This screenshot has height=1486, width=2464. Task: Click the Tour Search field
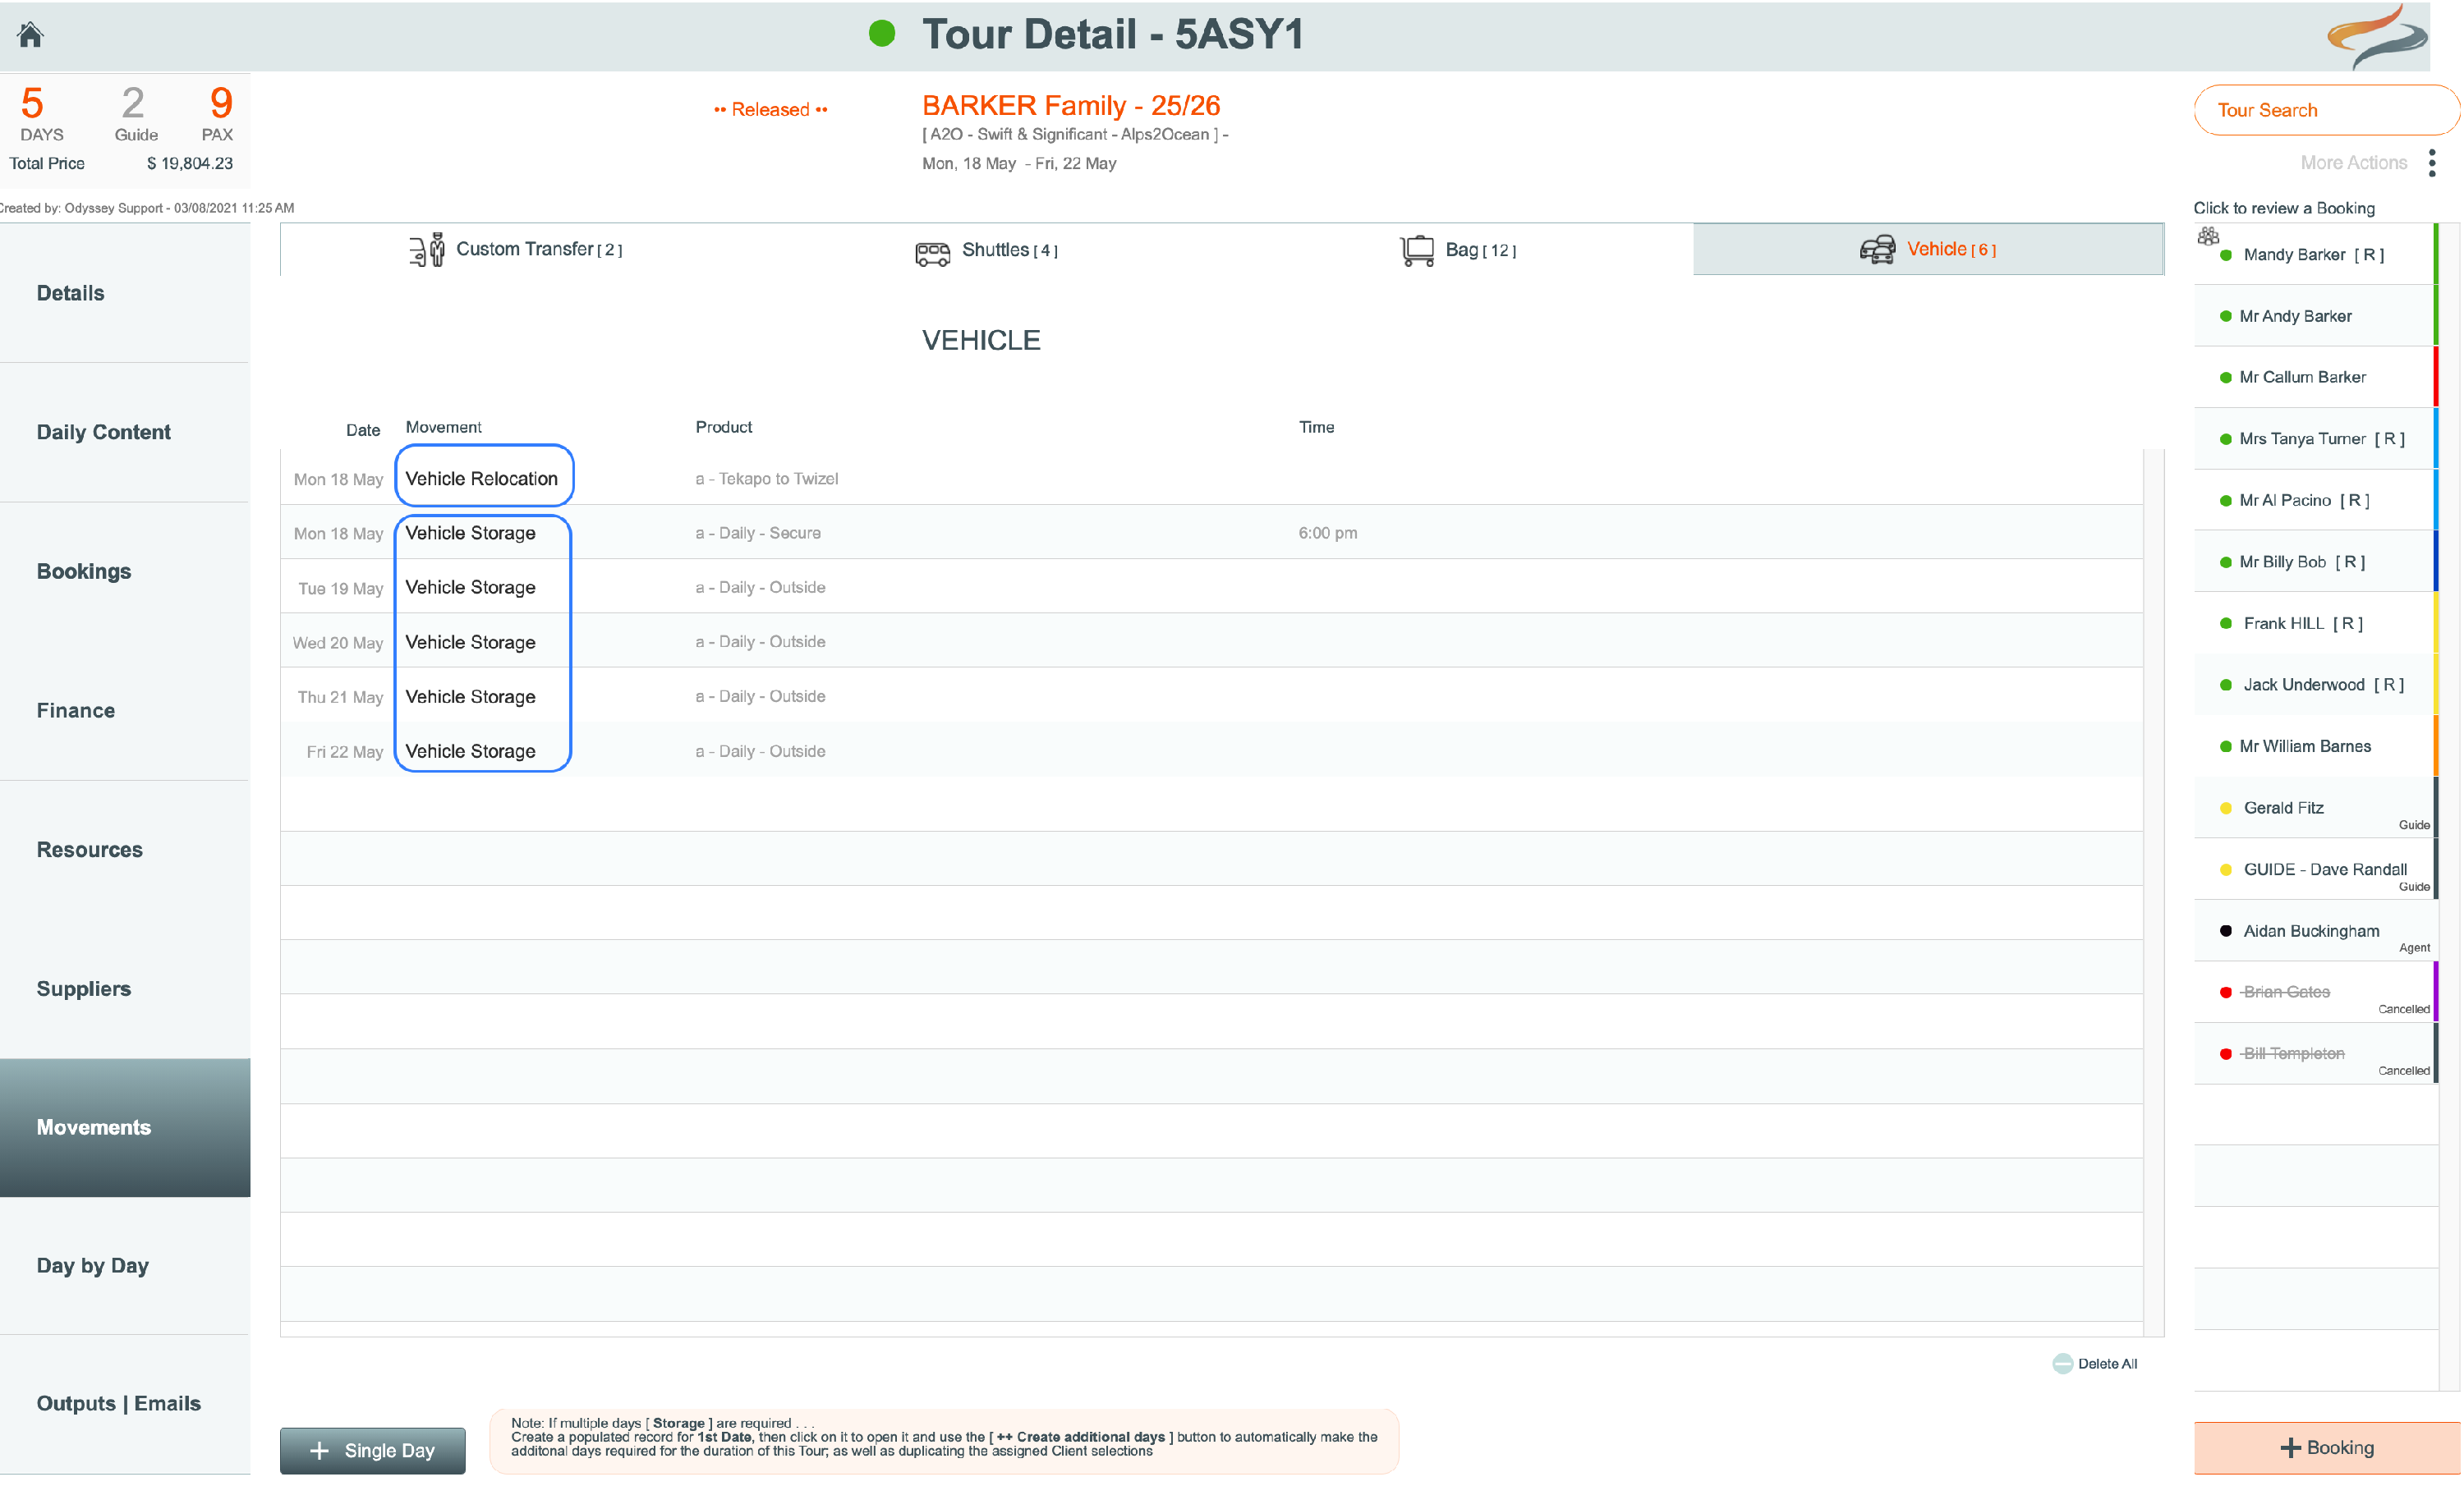tap(2326, 110)
